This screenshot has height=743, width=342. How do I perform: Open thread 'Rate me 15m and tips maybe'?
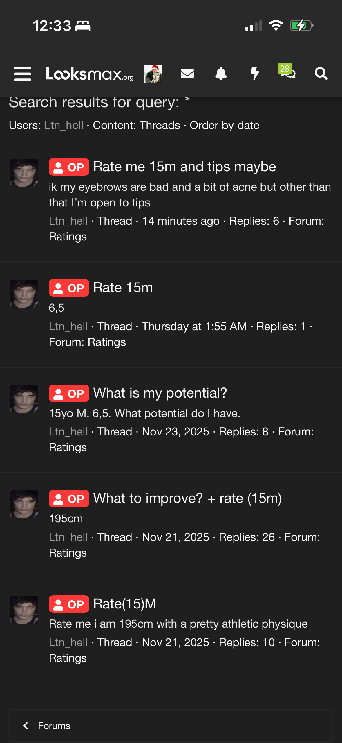184,167
